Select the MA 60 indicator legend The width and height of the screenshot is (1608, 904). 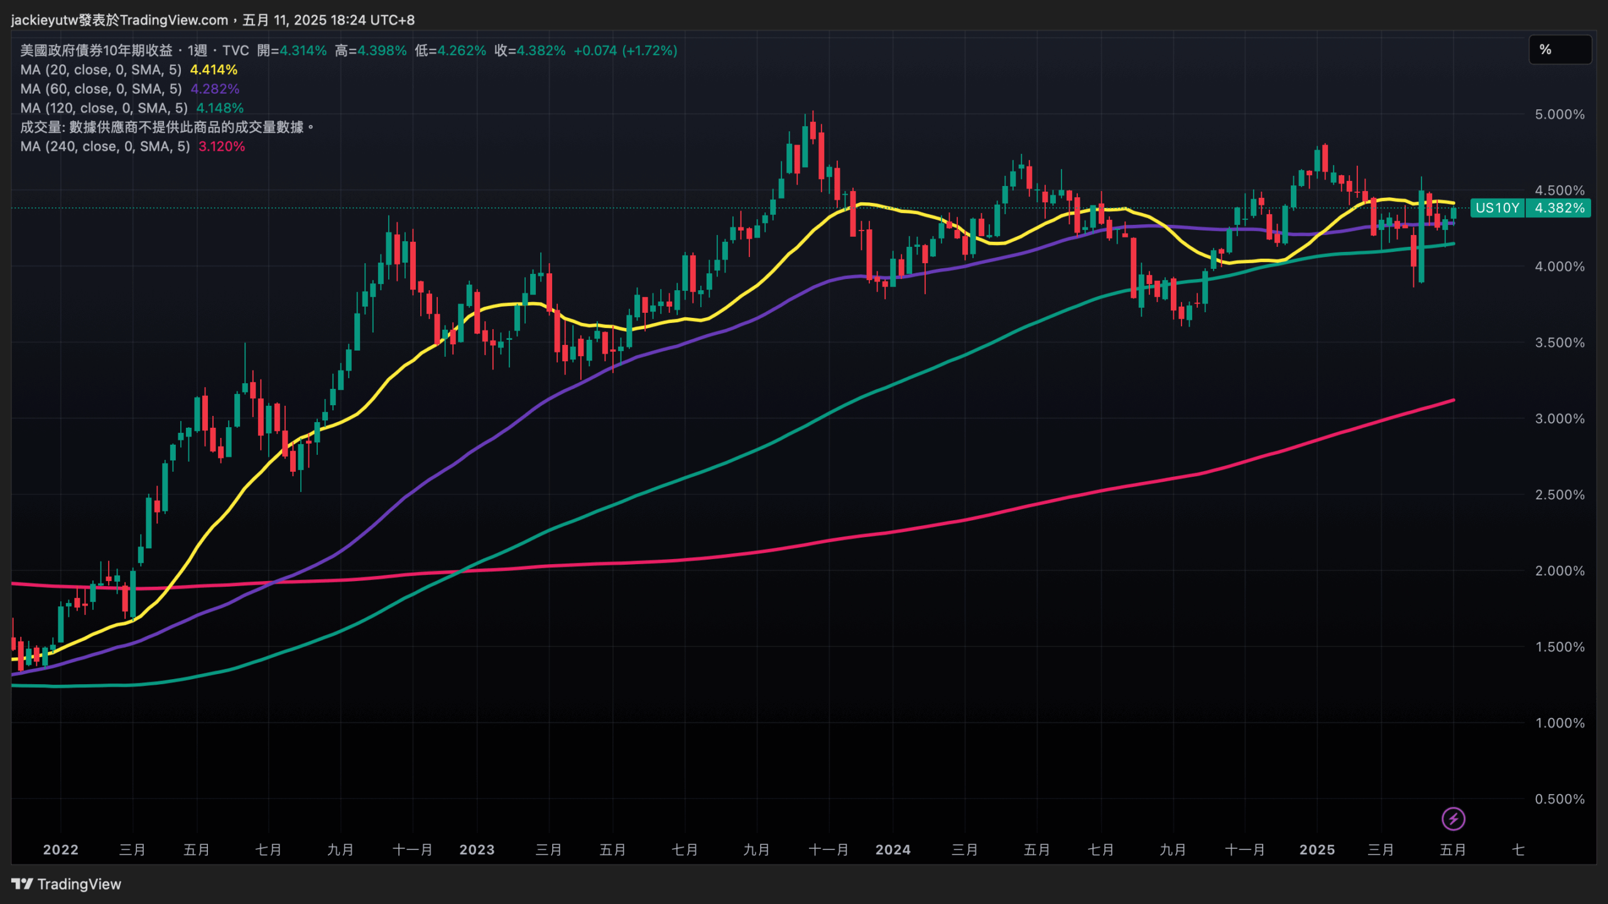(x=100, y=89)
